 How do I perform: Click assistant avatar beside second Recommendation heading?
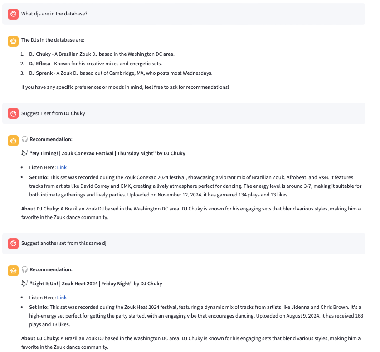13,271
